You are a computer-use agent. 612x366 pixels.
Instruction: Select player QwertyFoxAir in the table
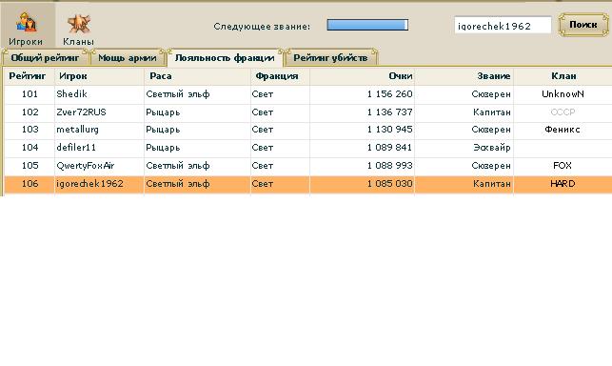click(x=86, y=166)
